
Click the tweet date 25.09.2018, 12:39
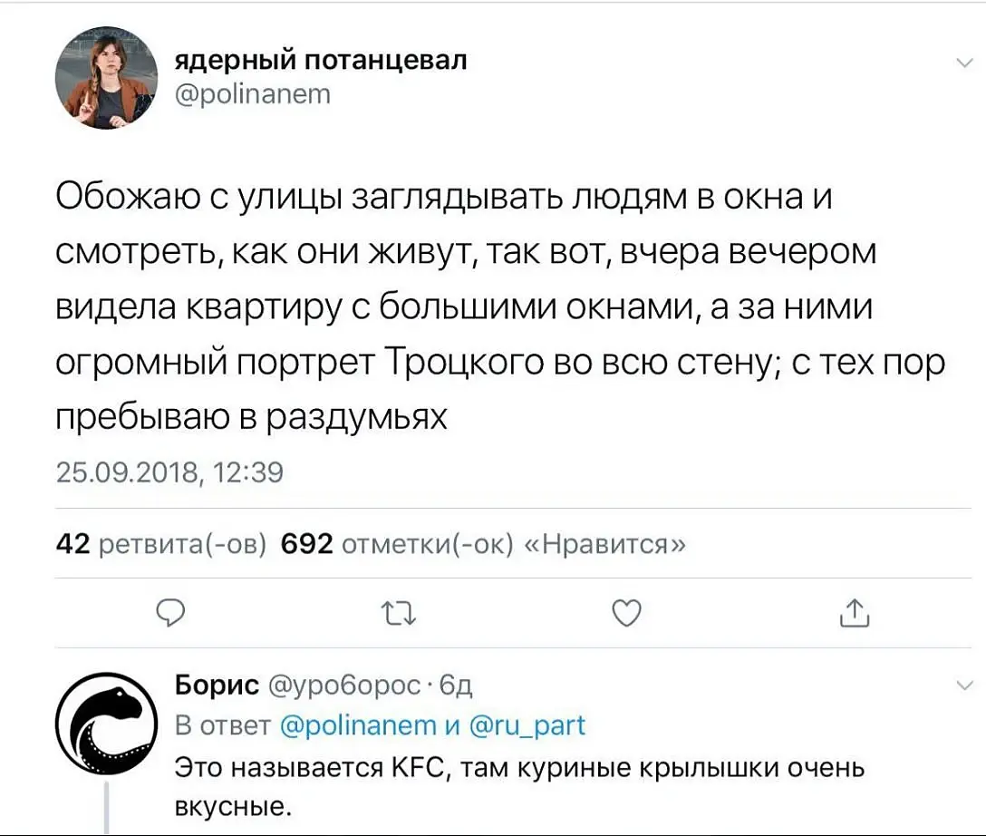point(170,471)
